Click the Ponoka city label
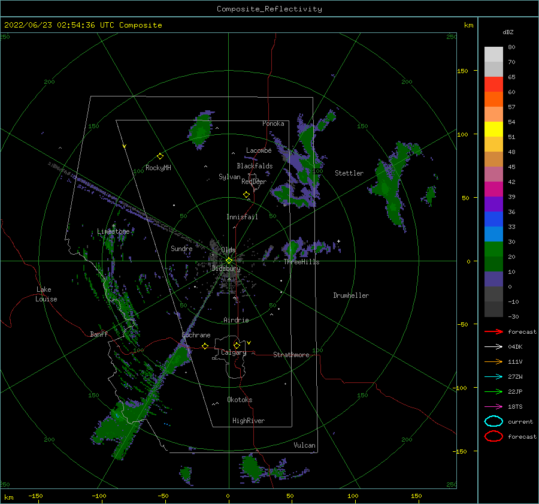This screenshot has height=504, width=539. point(273,123)
